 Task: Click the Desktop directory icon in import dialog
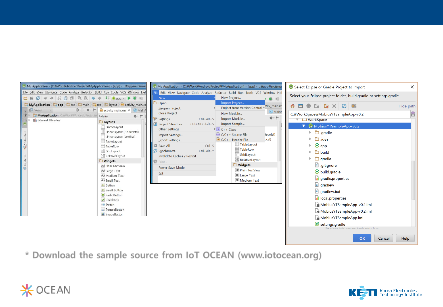click(x=300, y=106)
